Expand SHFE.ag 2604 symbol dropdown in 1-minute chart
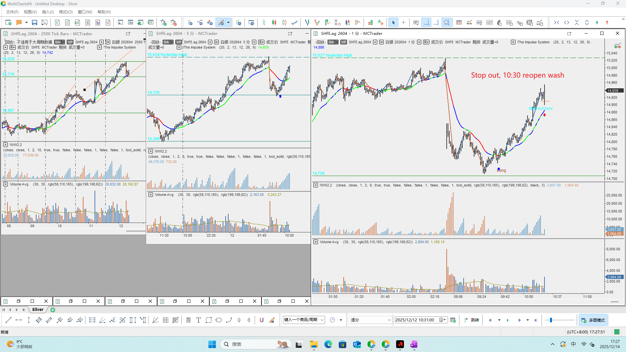Viewport: 626px width, 352px height. [375, 42]
